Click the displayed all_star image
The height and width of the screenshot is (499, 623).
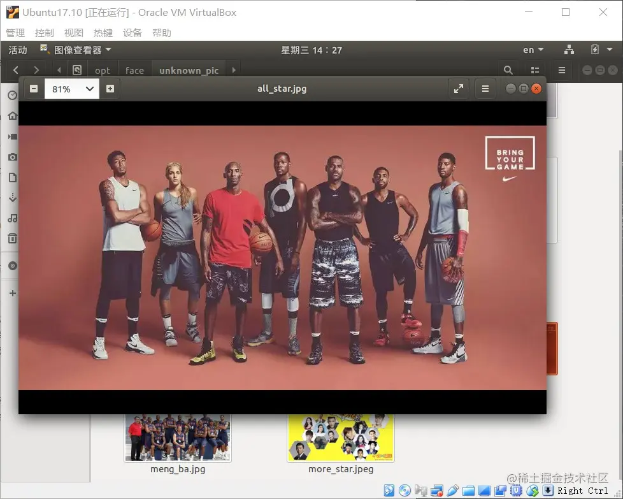pyautogui.click(x=282, y=257)
